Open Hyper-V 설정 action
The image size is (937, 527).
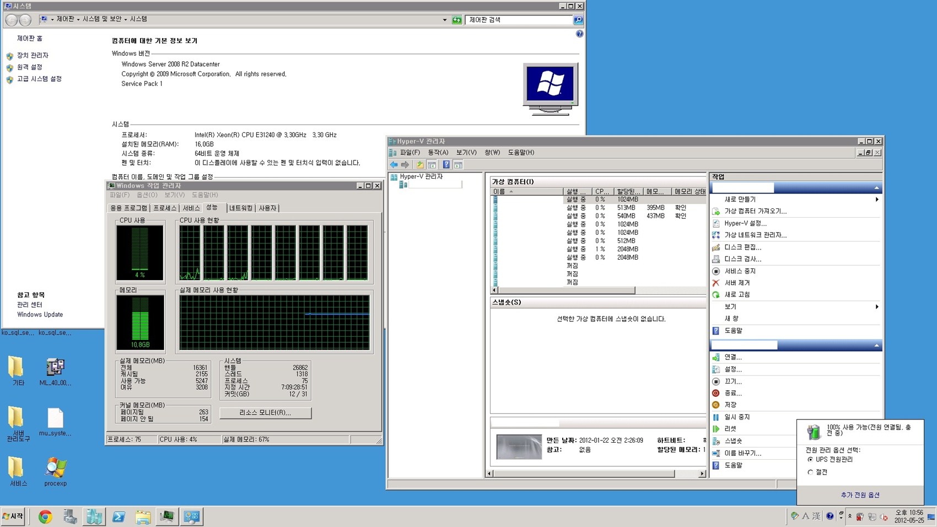745,223
